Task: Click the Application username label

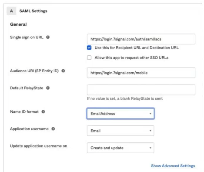Action: click(29, 129)
